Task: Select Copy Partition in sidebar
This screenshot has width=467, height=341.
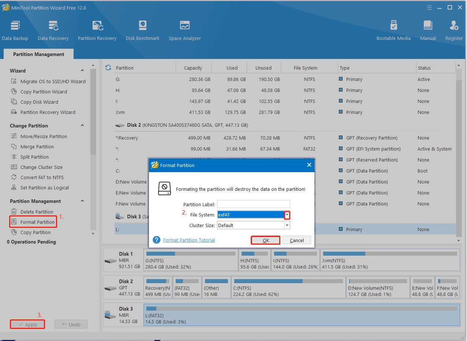Action: tap(31, 232)
